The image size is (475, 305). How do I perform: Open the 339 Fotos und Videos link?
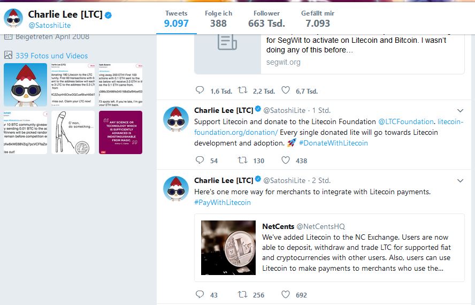(x=51, y=56)
